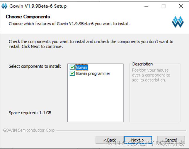
Task: Click empty area inside components list box
Action: (95, 98)
